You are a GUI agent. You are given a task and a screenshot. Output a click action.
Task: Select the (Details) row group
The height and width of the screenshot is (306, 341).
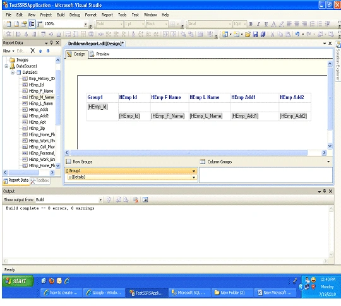pyautogui.click(x=130, y=177)
